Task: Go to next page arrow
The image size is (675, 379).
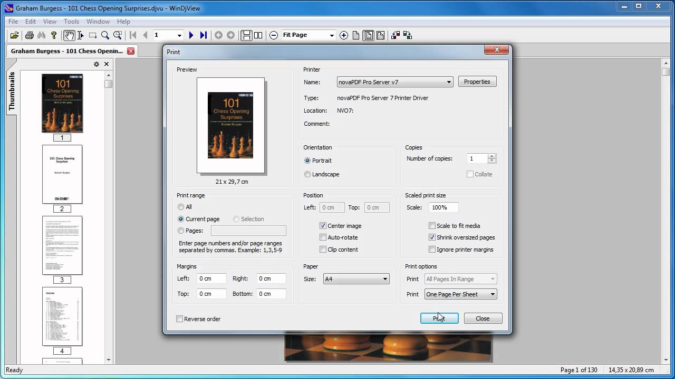Action: tap(191, 35)
